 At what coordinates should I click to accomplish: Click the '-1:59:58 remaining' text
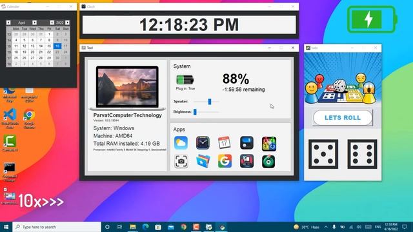[x=243, y=90]
